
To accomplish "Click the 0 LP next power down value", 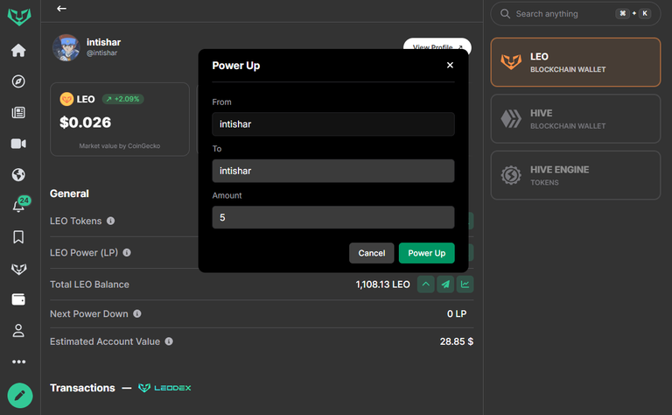I will click(457, 313).
